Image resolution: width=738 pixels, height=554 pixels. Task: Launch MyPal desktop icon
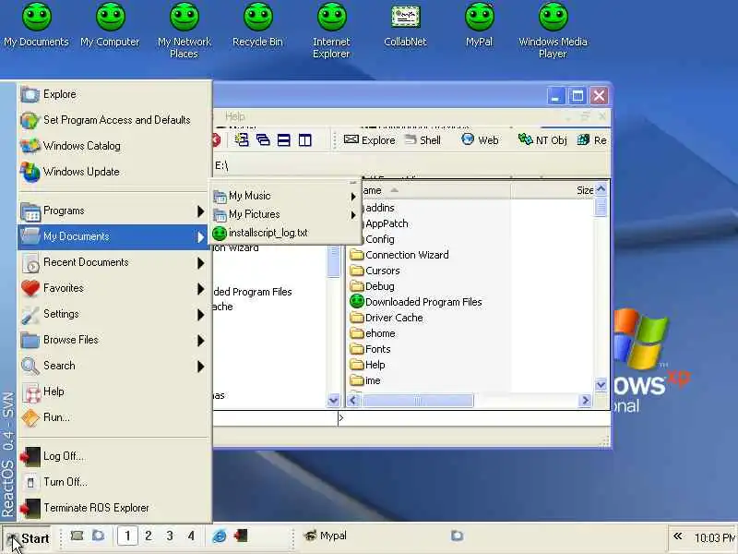[x=479, y=25]
